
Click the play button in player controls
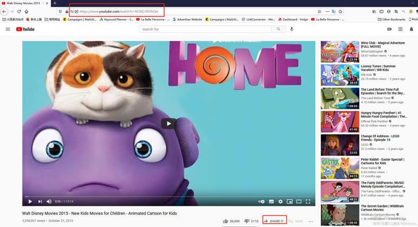[x=30, y=201]
